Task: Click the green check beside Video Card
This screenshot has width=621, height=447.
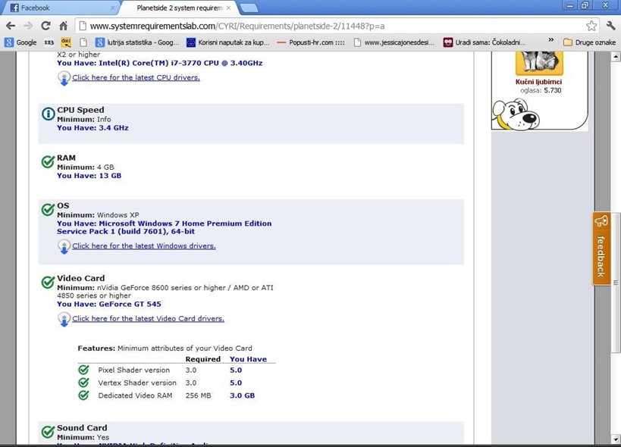Action: point(48,283)
